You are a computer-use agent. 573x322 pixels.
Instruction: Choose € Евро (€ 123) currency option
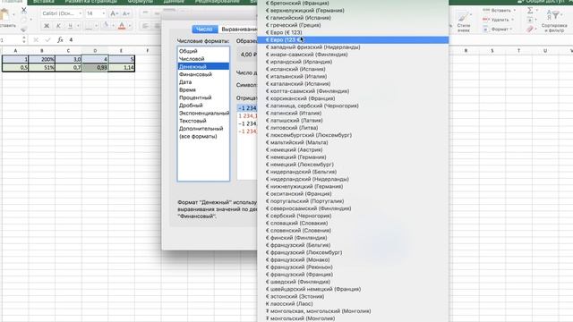pyautogui.click(x=353, y=32)
